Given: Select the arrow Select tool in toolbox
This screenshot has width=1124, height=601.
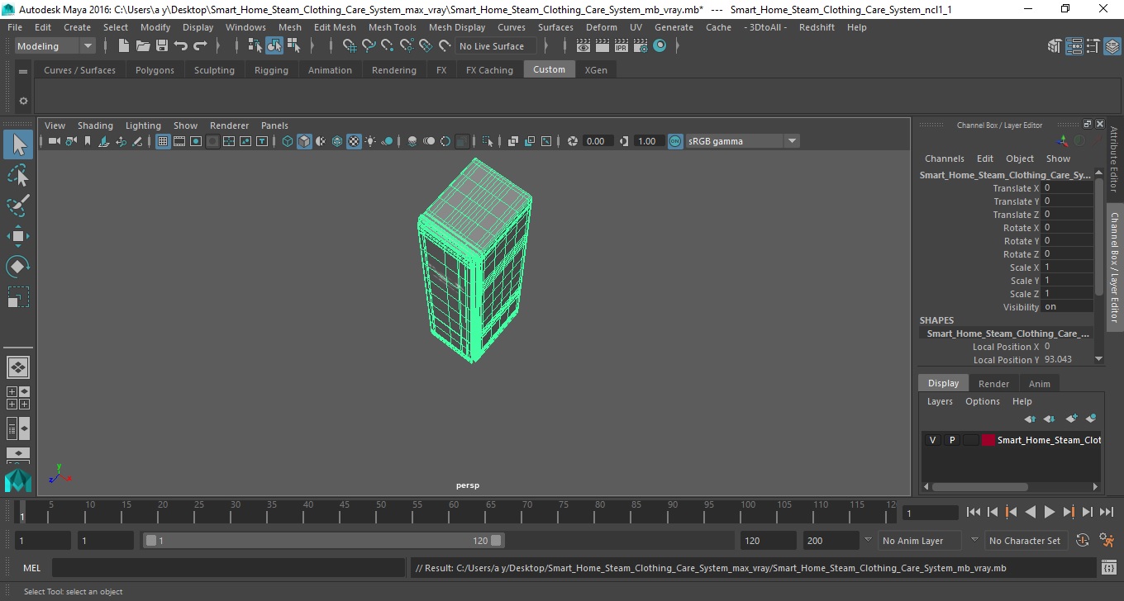Looking at the screenshot, I should coord(18,145).
